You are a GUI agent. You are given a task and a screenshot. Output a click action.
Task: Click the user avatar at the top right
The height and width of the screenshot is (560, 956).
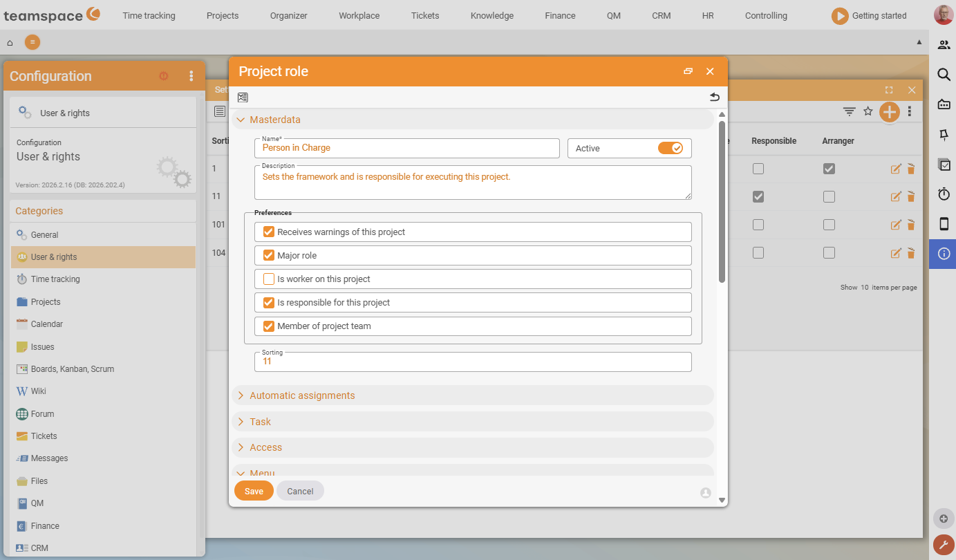[x=943, y=15]
